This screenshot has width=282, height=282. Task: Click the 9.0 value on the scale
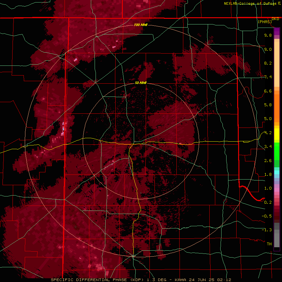tap(268, 49)
